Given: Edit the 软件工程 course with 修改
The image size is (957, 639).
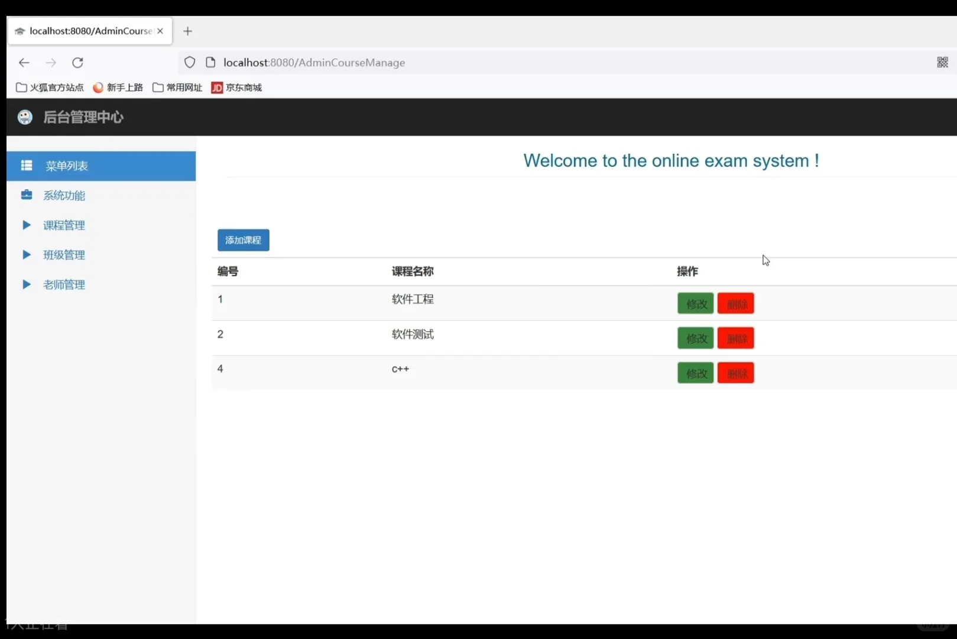Looking at the screenshot, I should [x=696, y=304].
